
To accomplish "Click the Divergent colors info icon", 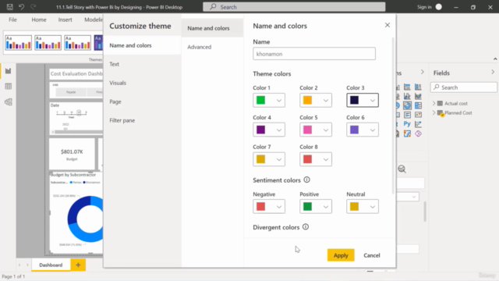I will pos(306,227).
